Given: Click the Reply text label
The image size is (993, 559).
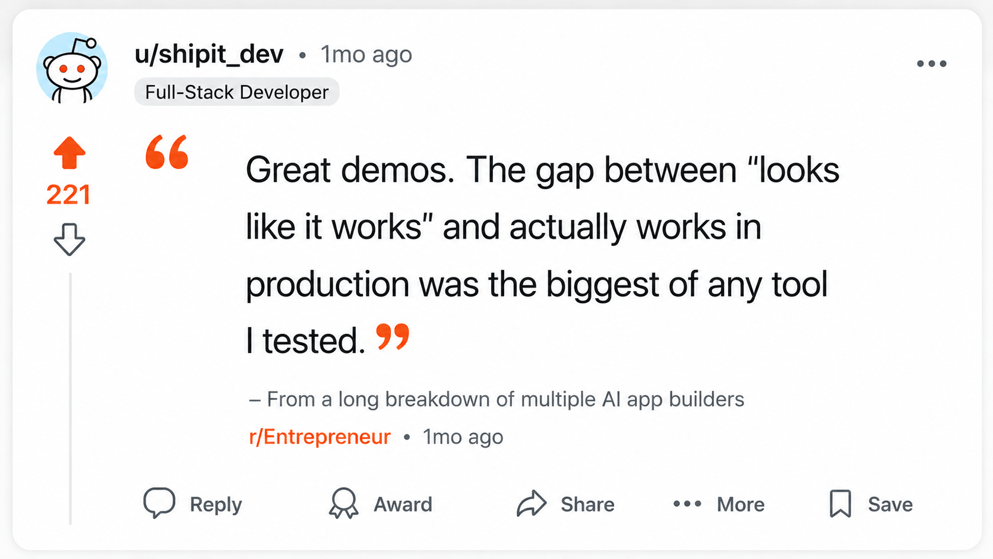Looking at the screenshot, I should point(216,504).
